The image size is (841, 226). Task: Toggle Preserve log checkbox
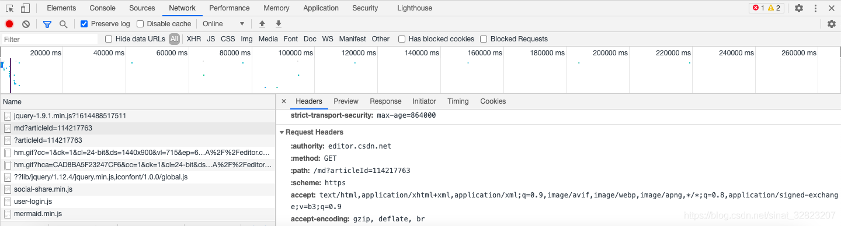84,24
